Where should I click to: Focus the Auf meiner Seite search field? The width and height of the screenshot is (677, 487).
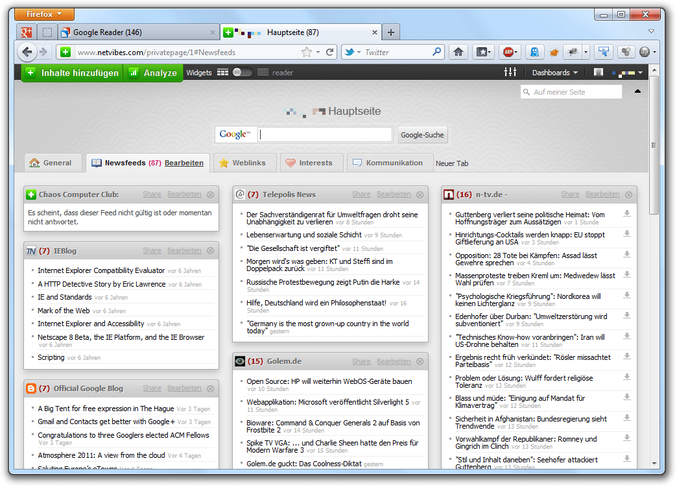coord(571,92)
